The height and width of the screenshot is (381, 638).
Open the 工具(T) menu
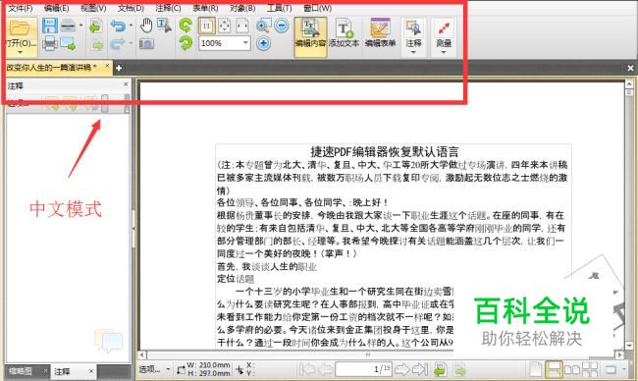pos(280,8)
